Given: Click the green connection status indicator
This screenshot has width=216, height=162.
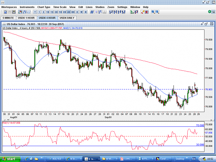Looking at the screenshot, I should pyautogui.click(x=209, y=12).
